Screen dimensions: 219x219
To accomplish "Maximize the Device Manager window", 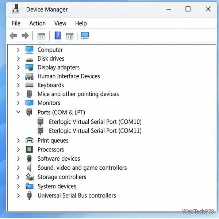I will [188, 9].
